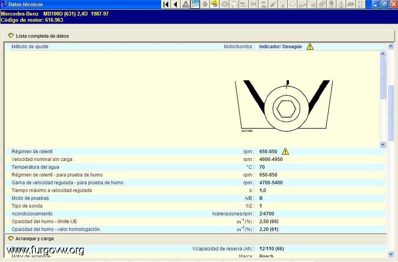Click the Tipo de sonda label
The image size is (398, 262).
(x=27, y=206)
